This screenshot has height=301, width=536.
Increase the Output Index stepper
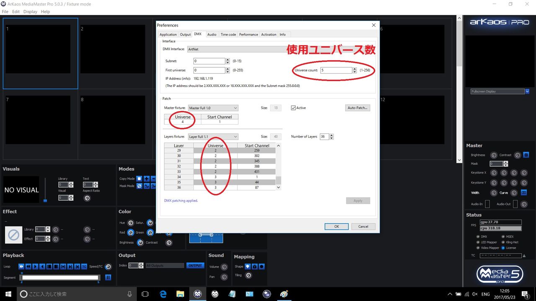[141, 264]
